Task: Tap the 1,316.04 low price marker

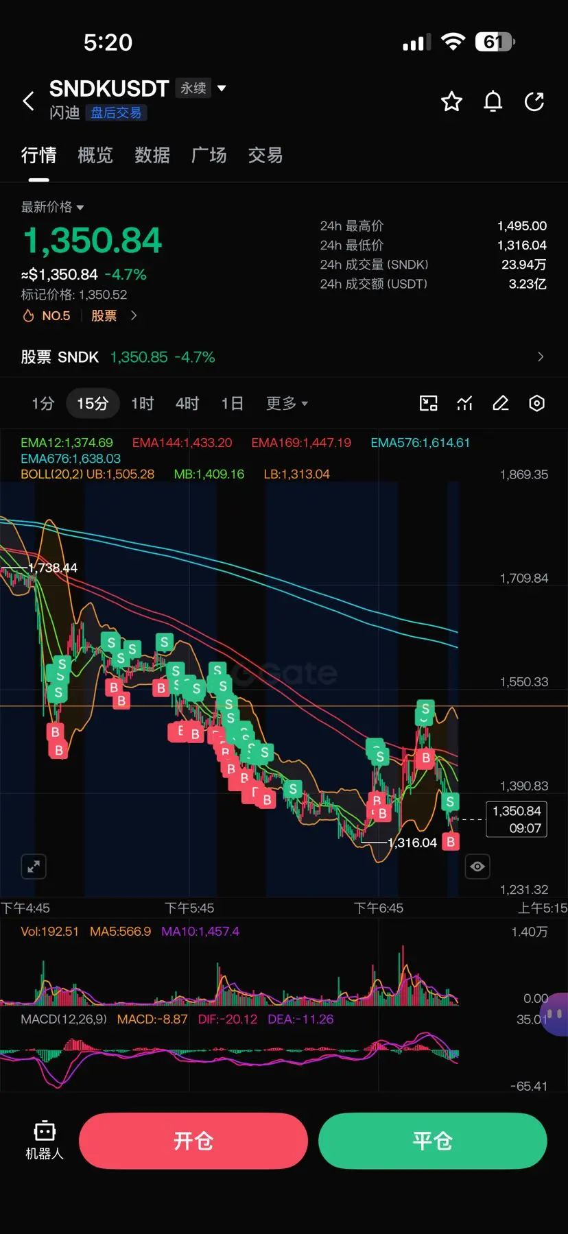Action: [x=412, y=843]
